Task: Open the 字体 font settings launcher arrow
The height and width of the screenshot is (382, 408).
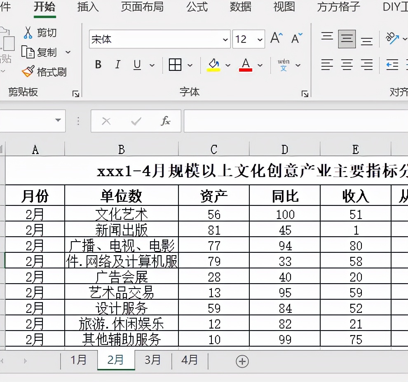Action: [305, 94]
